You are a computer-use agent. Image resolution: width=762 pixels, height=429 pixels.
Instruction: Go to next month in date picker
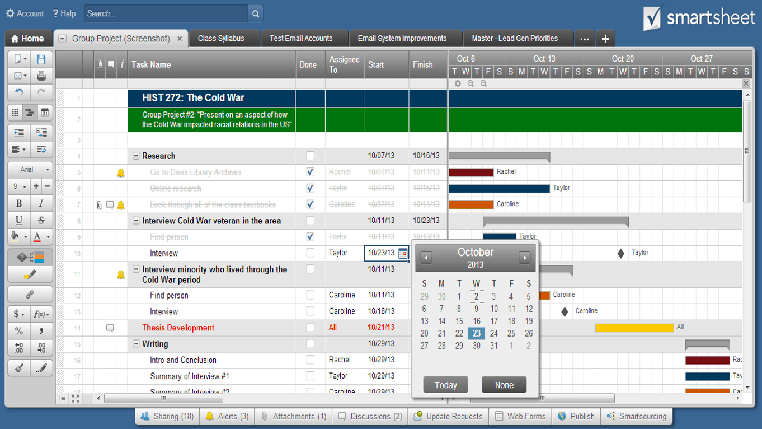click(524, 258)
